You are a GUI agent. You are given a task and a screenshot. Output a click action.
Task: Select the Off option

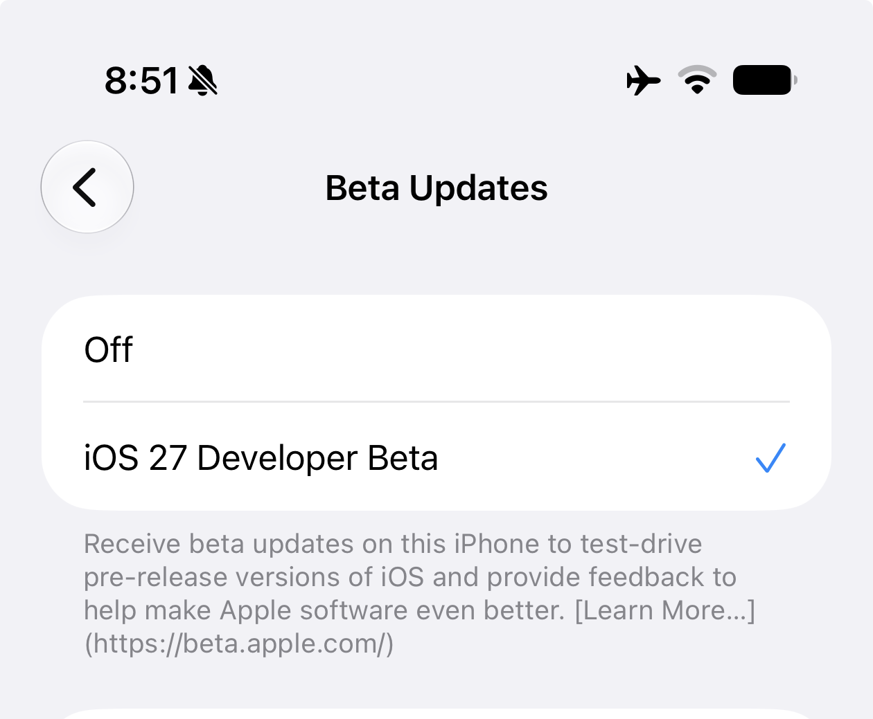(x=436, y=349)
